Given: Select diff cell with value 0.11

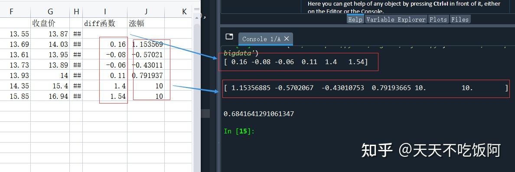Looking at the screenshot, I should click(x=105, y=75).
